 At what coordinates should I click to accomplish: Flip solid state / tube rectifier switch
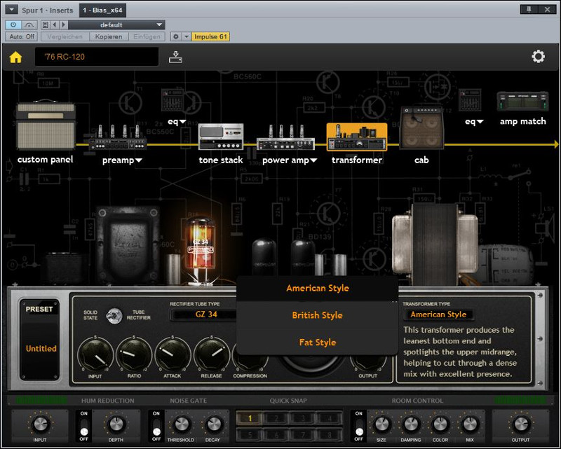pos(114,315)
